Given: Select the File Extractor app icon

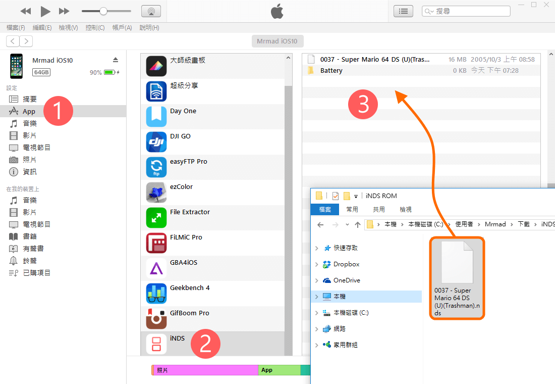Looking at the screenshot, I should point(156,218).
